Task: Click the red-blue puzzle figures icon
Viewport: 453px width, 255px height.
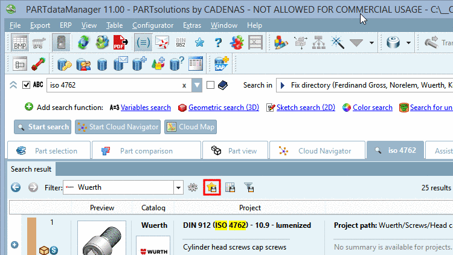Action: click(x=237, y=43)
